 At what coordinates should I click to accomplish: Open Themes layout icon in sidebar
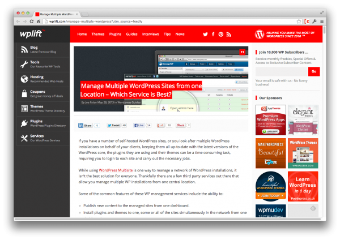24,108
